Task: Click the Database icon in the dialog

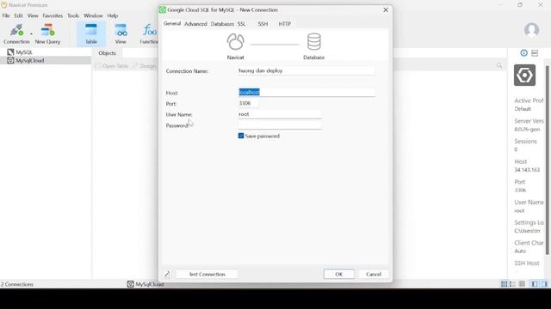Action: point(313,42)
